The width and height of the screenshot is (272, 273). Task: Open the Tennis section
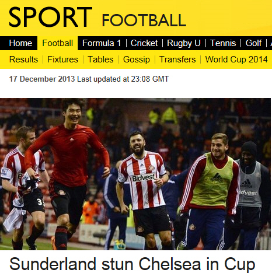(223, 43)
